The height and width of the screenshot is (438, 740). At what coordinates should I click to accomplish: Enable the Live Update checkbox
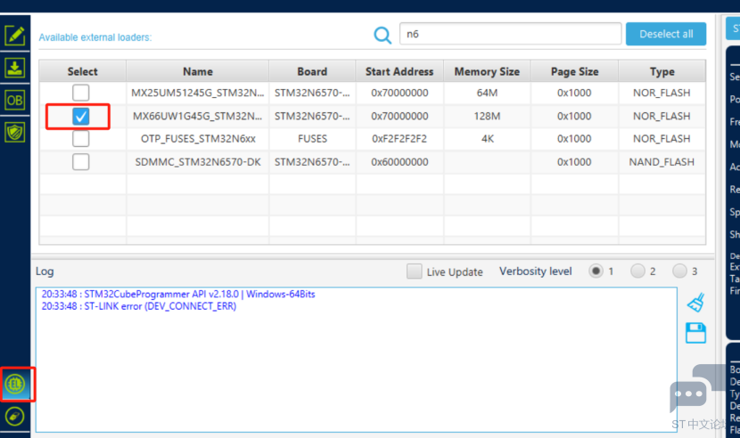[415, 272]
